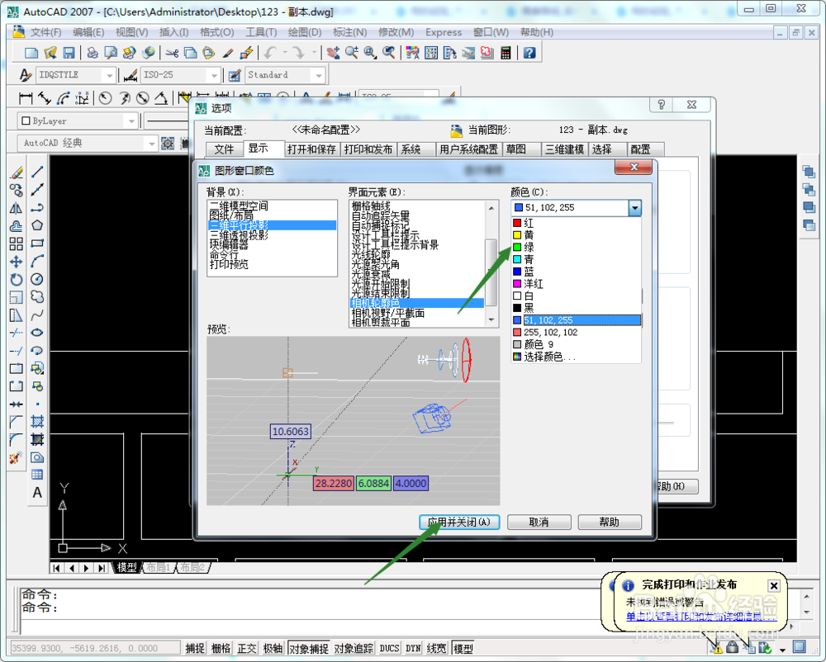Image resolution: width=826 pixels, height=662 pixels.
Task: Select the Line draw tool
Action: 37,172
